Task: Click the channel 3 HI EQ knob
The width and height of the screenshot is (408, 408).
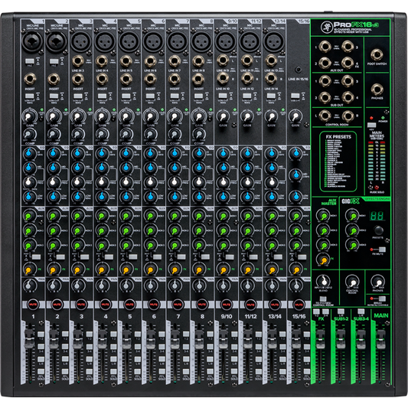Action: pos(77,153)
